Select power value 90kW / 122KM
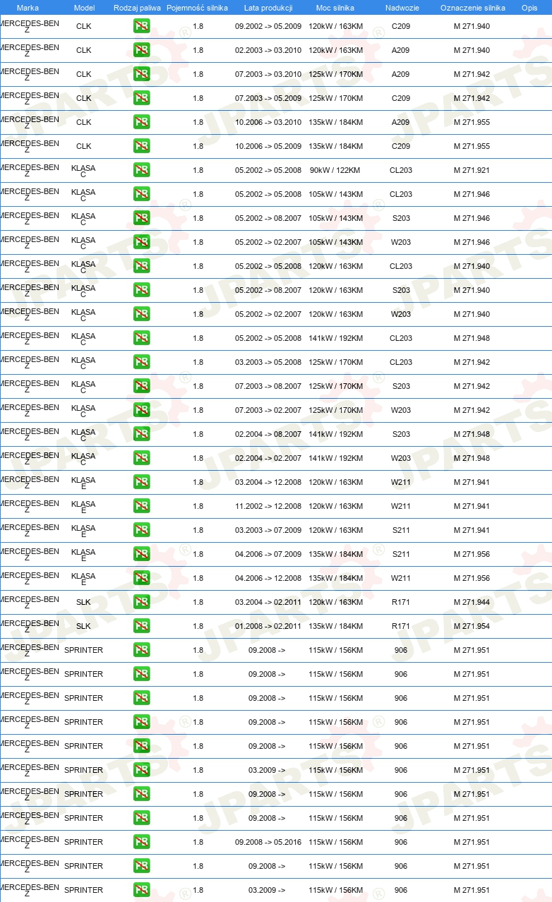This screenshot has height=902, width=552. tap(335, 170)
